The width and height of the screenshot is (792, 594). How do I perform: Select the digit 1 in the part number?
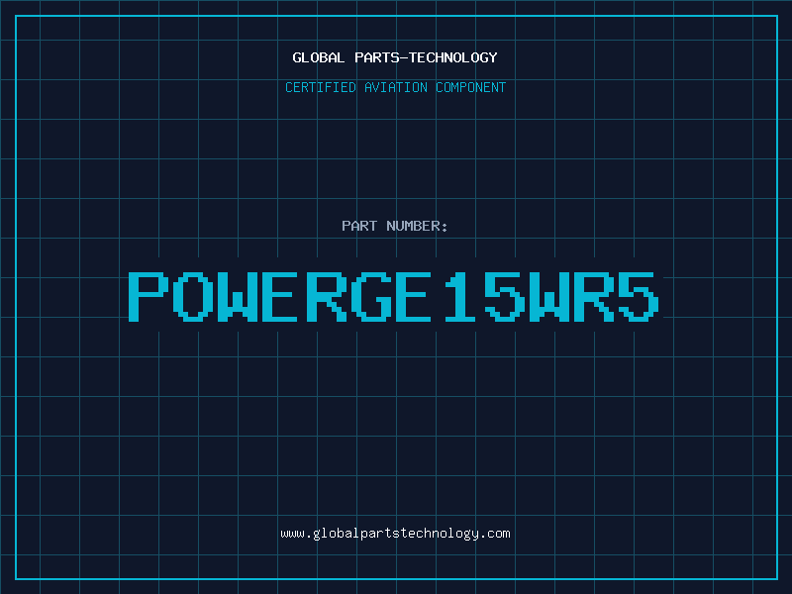tap(459, 297)
